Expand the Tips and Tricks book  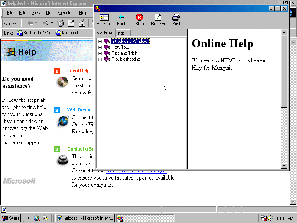pyautogui.click(x=100, y=53)
